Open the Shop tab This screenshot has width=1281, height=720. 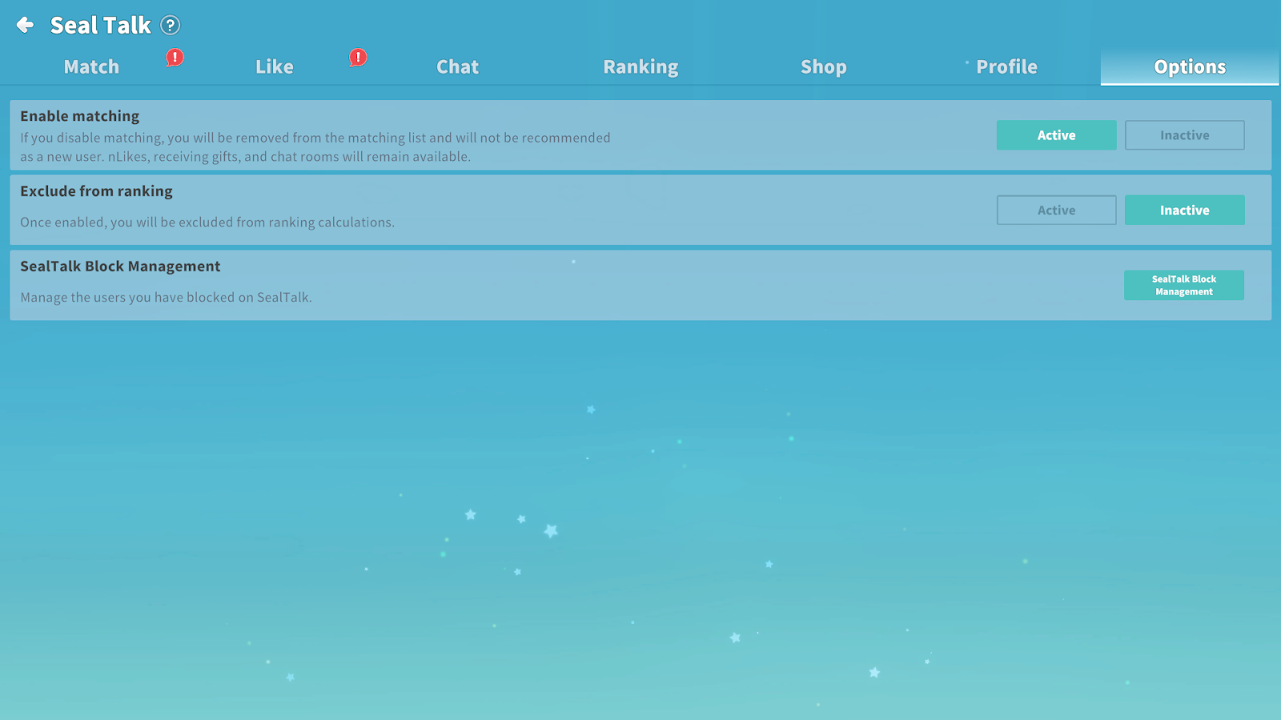tap(823, 67)
